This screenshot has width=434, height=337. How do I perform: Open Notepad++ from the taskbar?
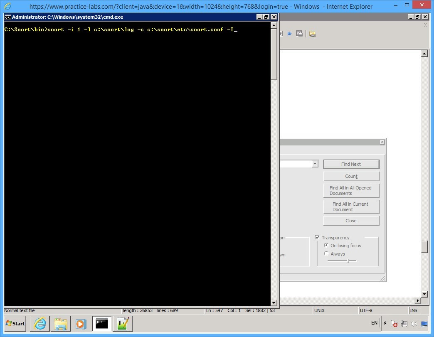pos(123,324)
